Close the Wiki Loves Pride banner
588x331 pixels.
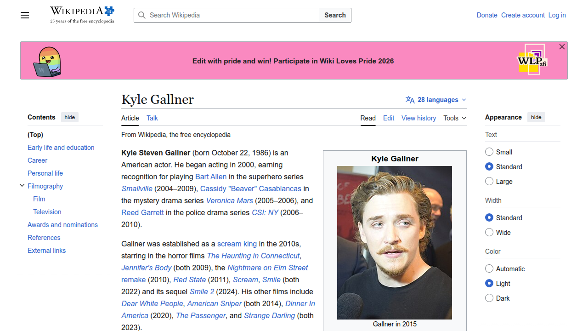tap(562, 47)
